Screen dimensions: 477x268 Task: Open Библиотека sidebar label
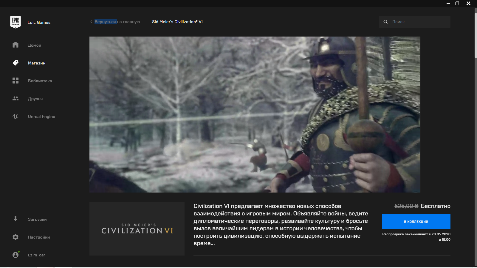pos(40,81)
